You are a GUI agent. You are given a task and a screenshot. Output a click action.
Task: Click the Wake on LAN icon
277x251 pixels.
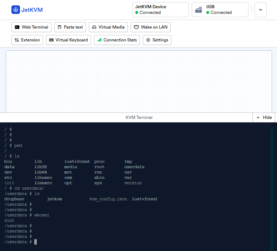tap(136, 27)
